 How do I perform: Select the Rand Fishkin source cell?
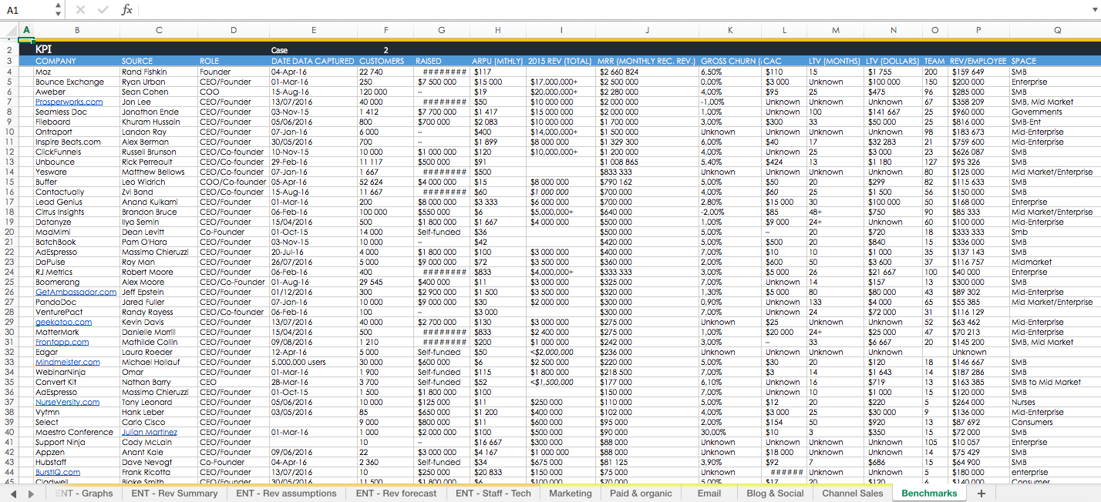point(159,72)
